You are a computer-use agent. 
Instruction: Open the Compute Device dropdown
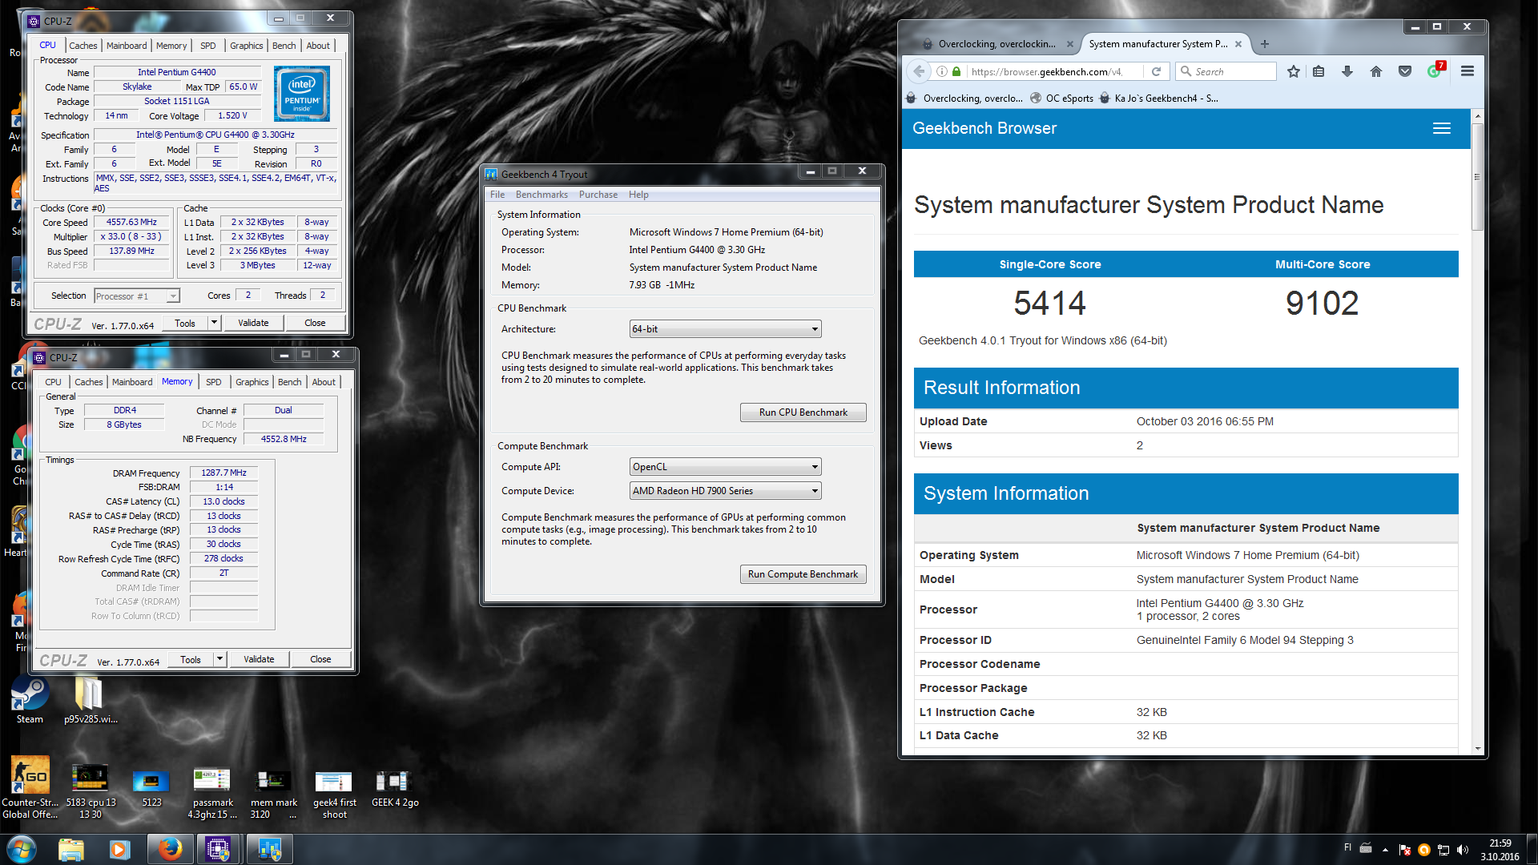725,491
